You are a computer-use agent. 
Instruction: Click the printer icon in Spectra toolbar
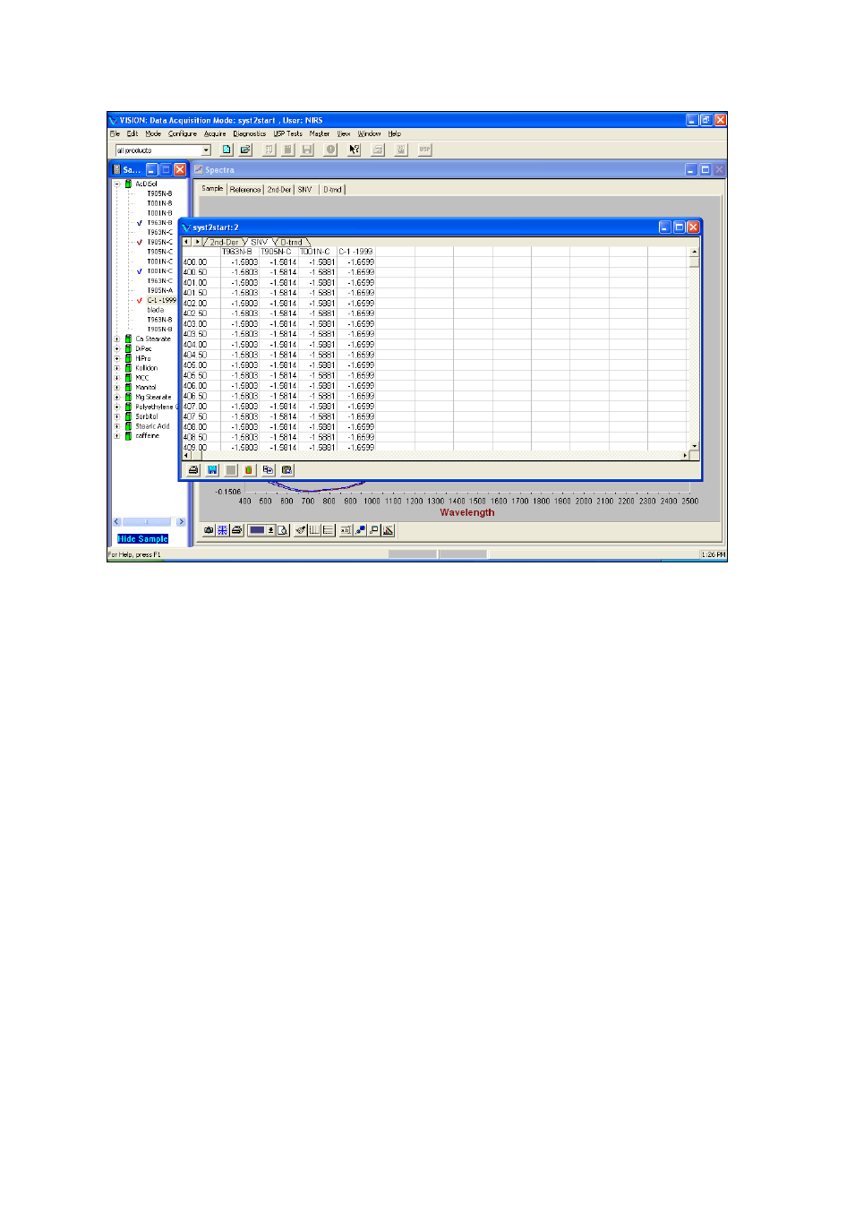236,530
